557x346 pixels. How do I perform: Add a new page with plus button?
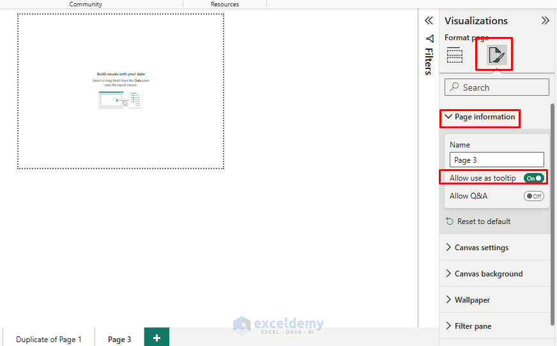156,338
